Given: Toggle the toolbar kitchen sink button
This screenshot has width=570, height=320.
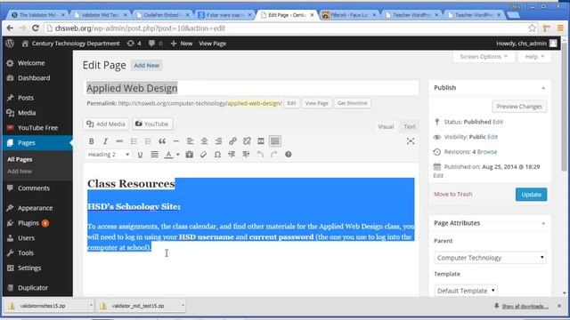Looking at the screenshot, I should [275, 141].
